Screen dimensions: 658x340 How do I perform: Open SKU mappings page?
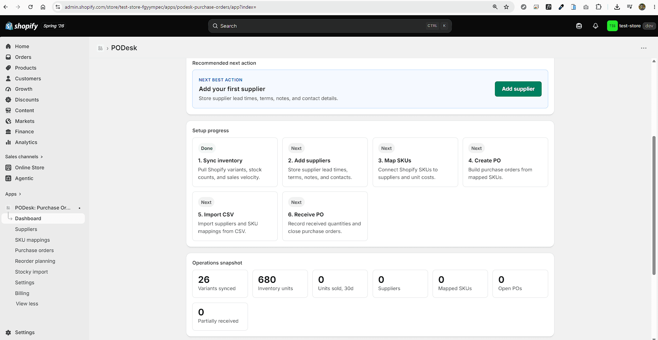tap(32, 240)
